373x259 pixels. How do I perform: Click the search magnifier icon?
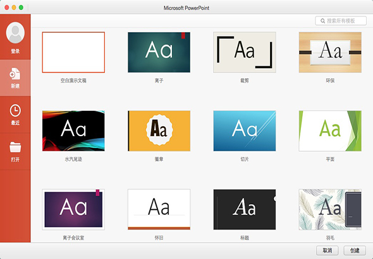pos(322,21)
